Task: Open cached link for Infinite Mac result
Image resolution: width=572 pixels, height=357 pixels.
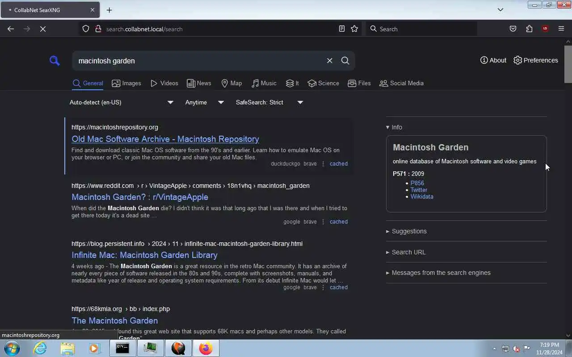Action: [339, 287]
